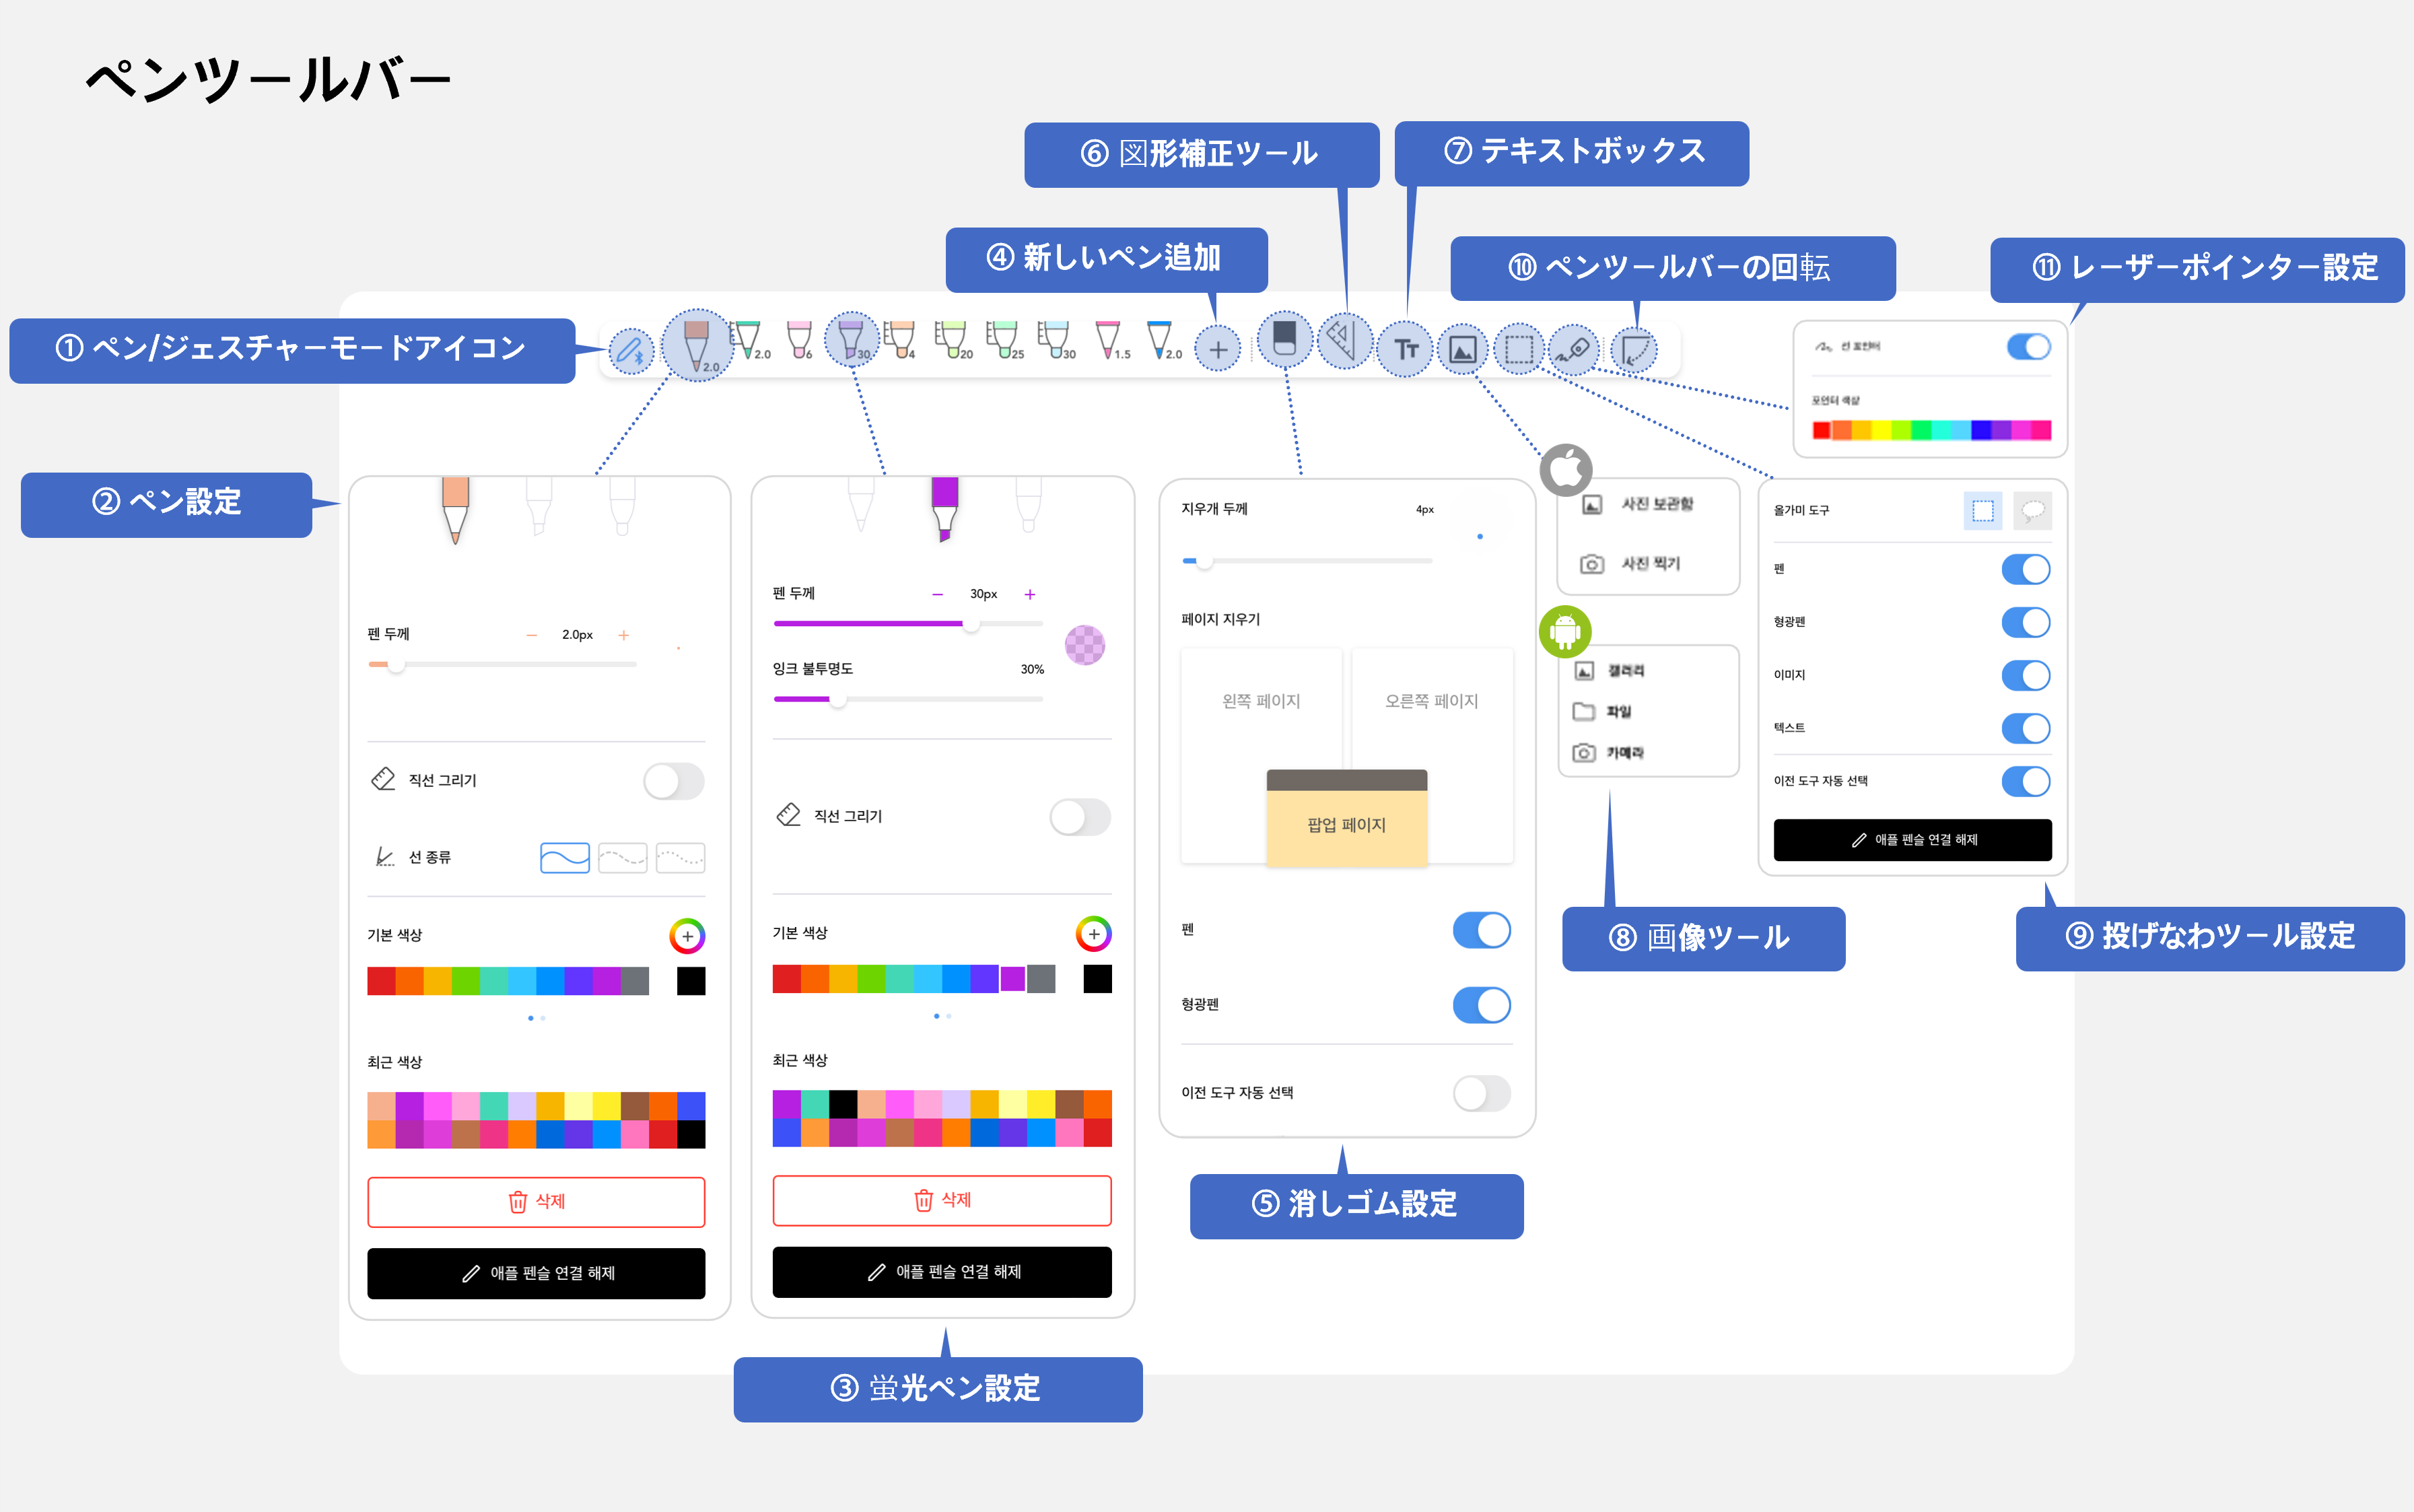Tap the pen/gesture mode icon with Bluetooth symbol
Screen dimensions: 2414x1512
tap(631, 351)
